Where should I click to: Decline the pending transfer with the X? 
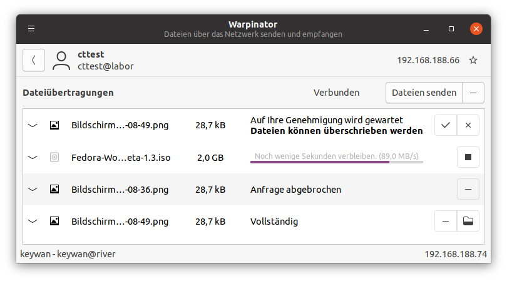(x=468, y=125)
